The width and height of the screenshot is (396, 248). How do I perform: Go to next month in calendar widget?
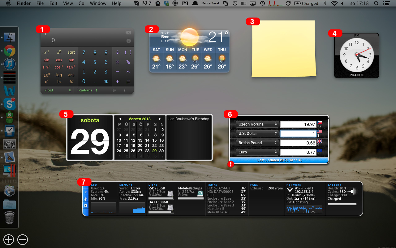tap(160, 119)
